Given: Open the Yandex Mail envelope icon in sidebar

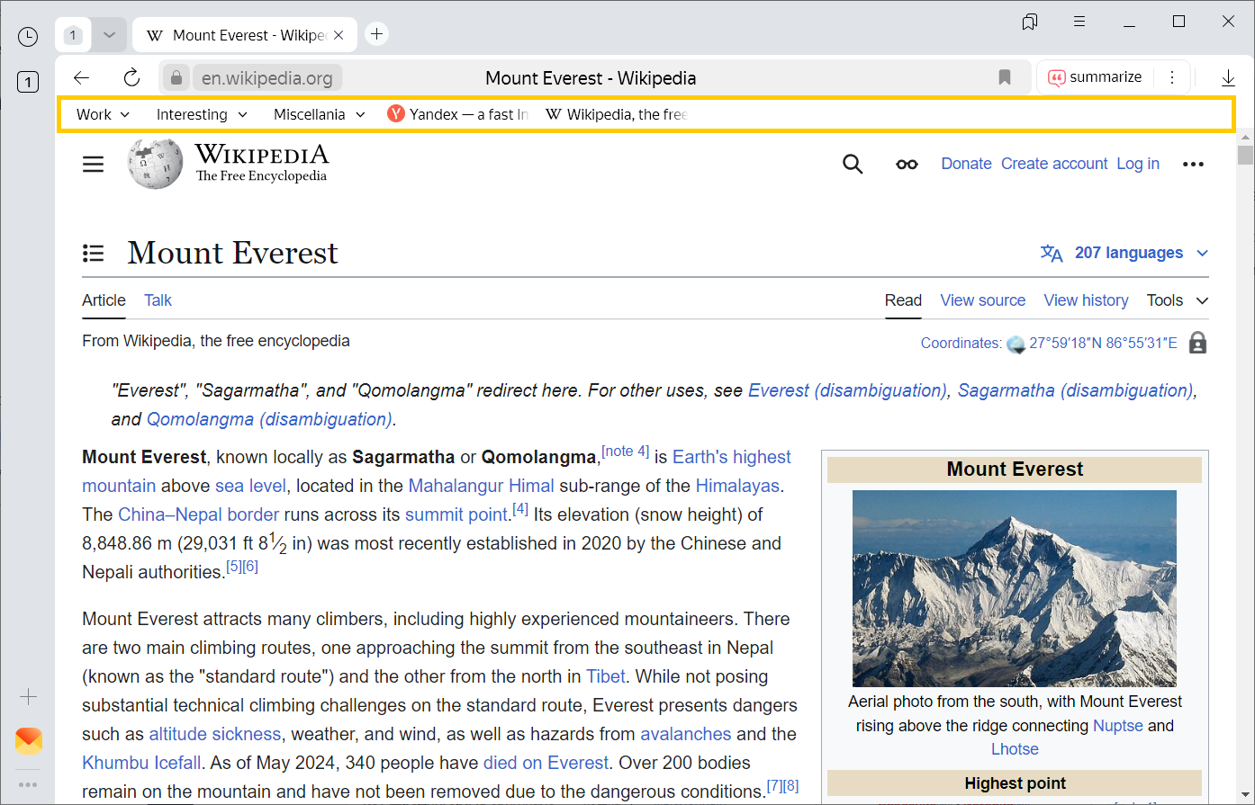Looking at the screenshot, I should click(29, 741).
